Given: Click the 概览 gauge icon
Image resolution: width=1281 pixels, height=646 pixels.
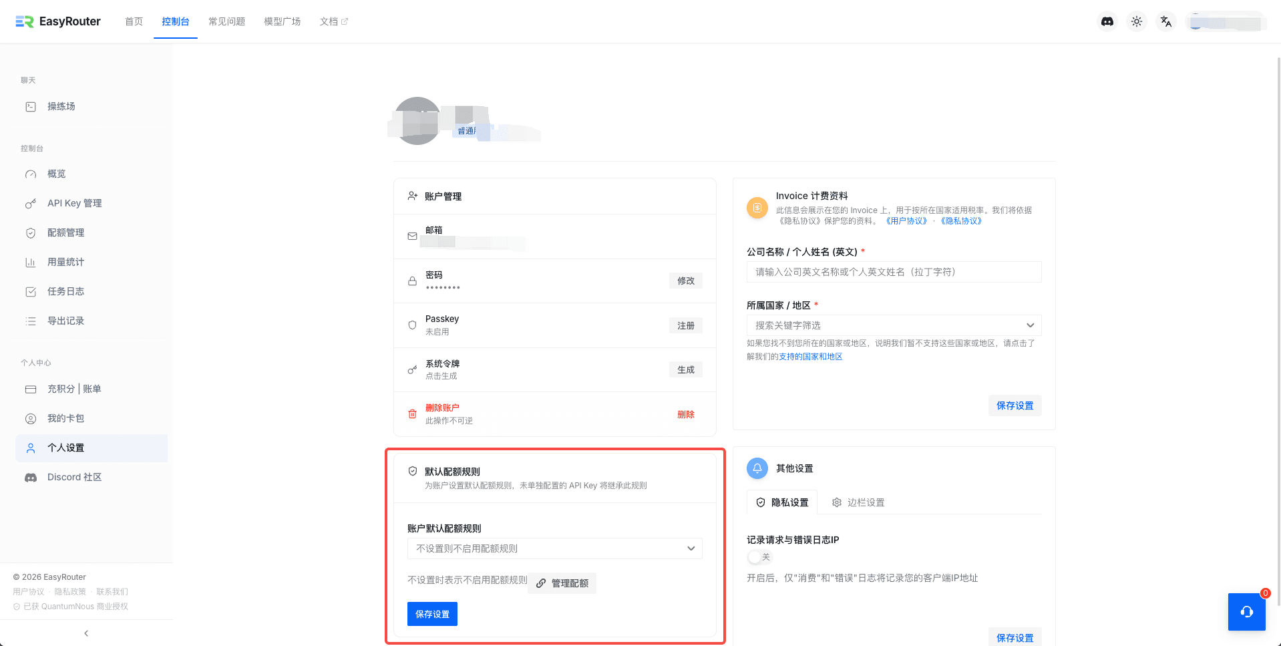Looking at the screenshot, I should pos(31,174).
